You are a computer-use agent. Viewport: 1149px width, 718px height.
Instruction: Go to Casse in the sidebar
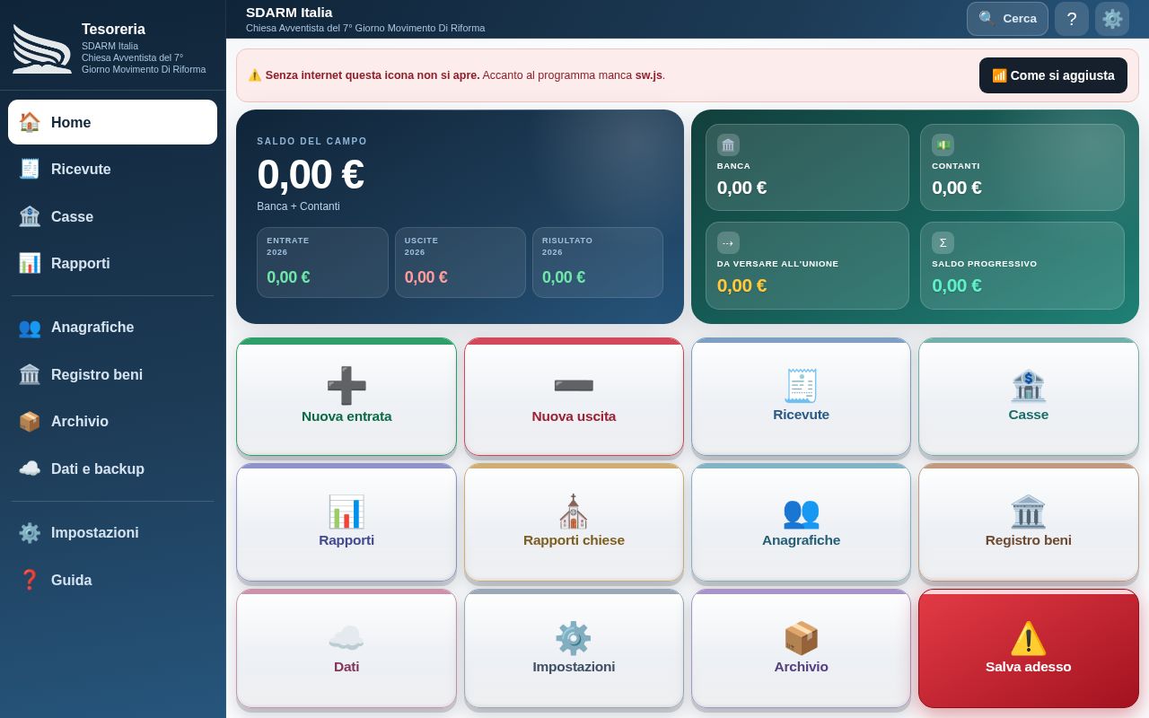coord(112,216)
